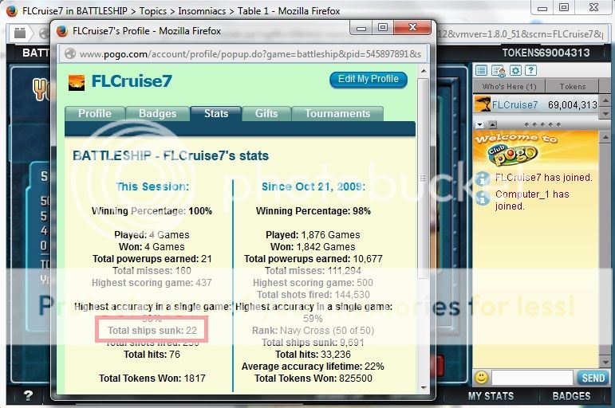This screenshot has height=408, width=615.
Task: Select the Stats tab
Action: point(216,114)
